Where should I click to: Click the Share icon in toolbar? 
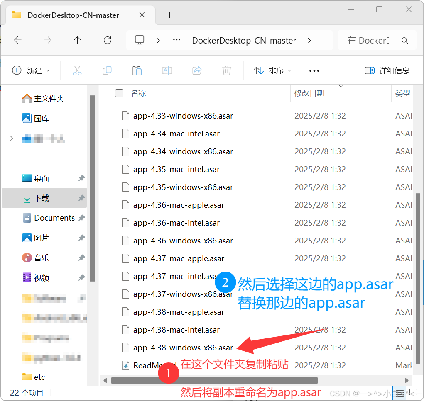(x=197, y=70)
